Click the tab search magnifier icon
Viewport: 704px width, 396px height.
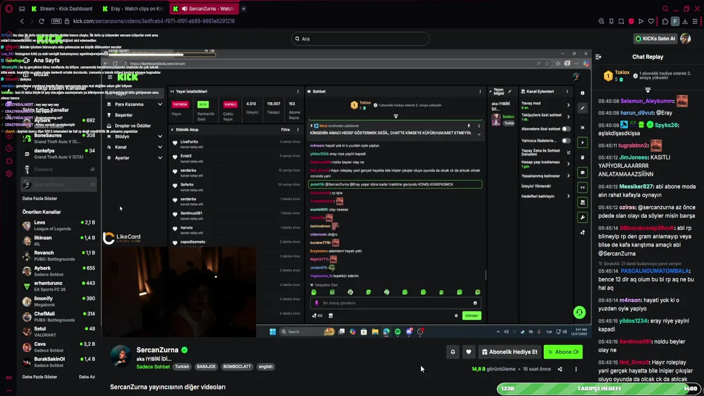tap(665, 9)
